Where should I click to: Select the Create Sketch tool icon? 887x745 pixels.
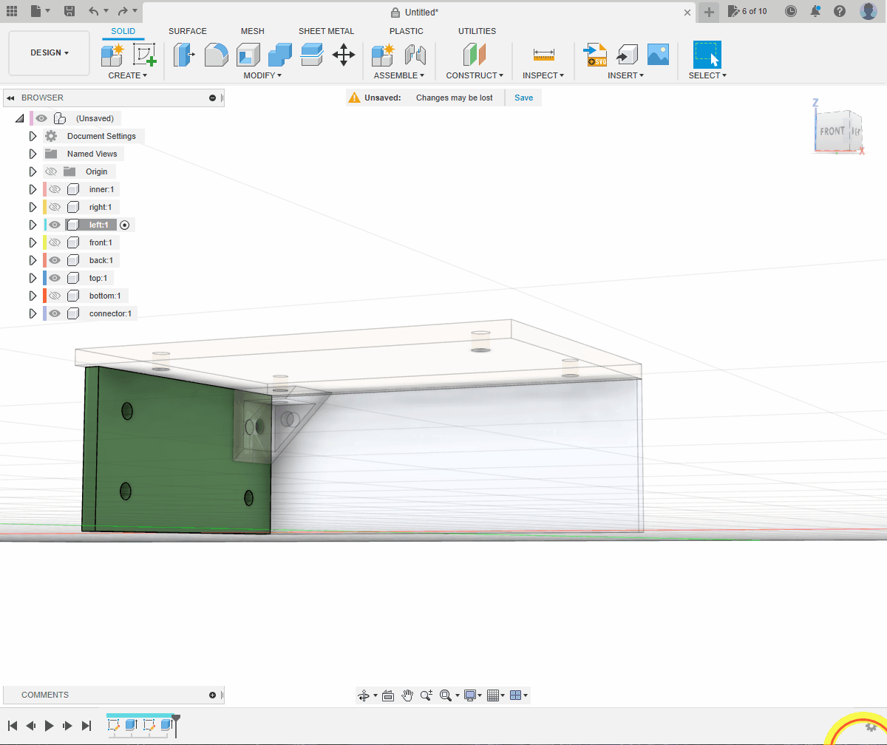click(145, 55)
